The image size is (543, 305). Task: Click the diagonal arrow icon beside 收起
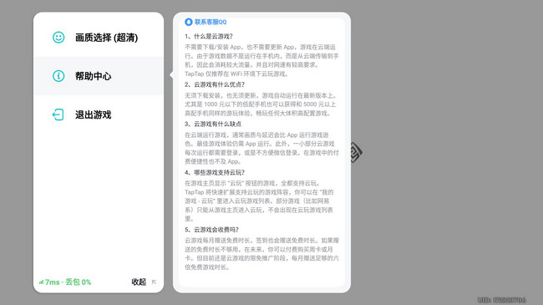click(x=154, y=282)
